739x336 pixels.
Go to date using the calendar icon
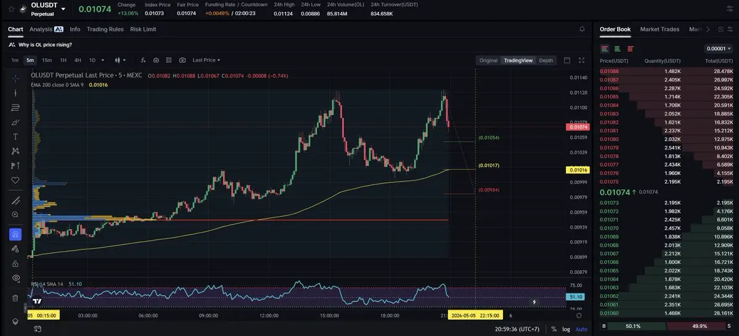click(38, 329)
